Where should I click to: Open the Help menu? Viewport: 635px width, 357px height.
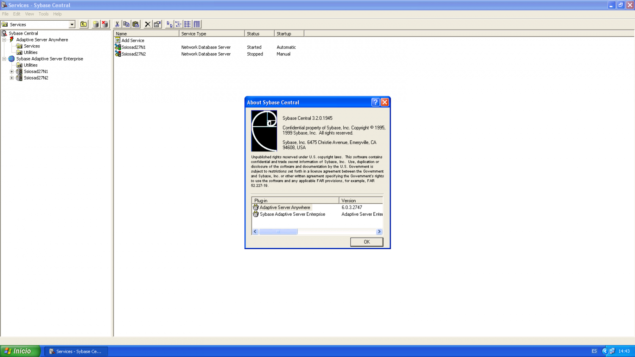[57, 14]
